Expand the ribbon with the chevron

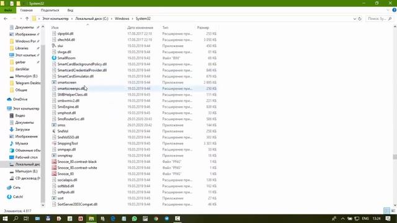click(x=388, y=10)
